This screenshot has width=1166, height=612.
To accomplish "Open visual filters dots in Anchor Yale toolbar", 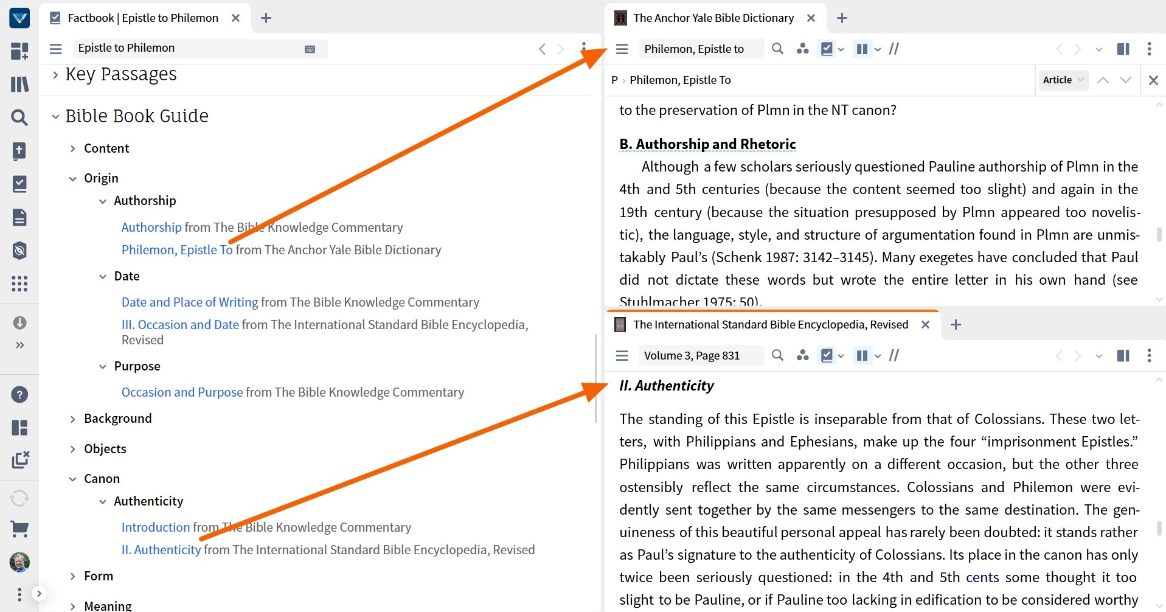I will point(803,49).
